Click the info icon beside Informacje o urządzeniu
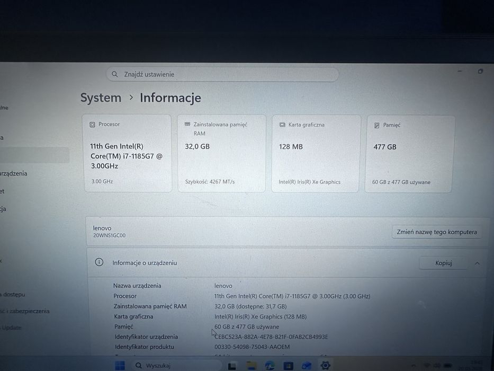 point(99,262)
